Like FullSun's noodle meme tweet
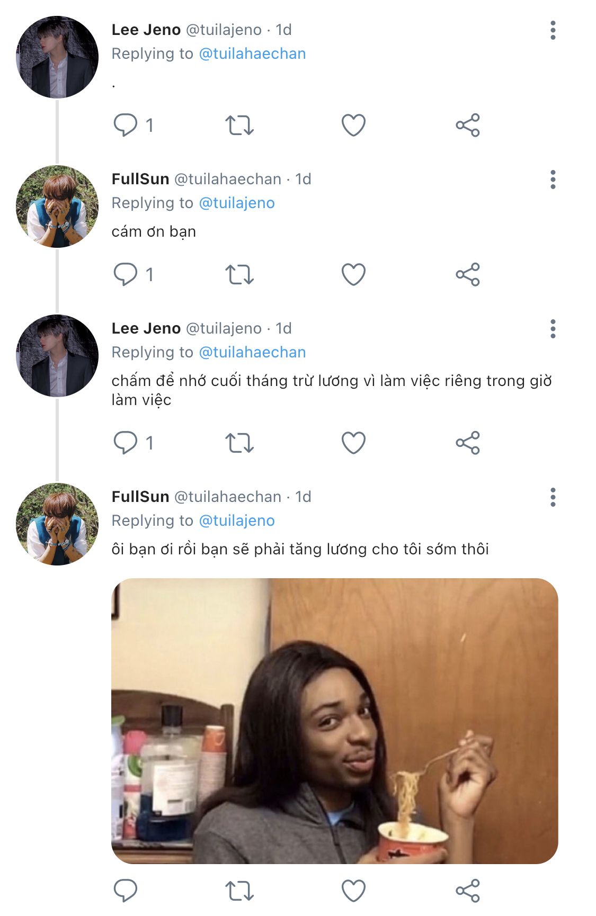 pos(353,891)
